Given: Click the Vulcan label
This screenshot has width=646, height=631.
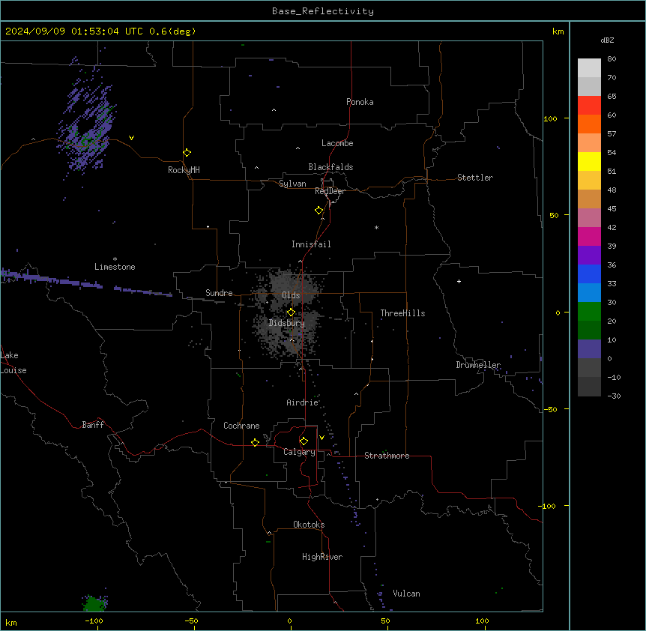Looking at the screenshot, I should [x=406, y=594].
